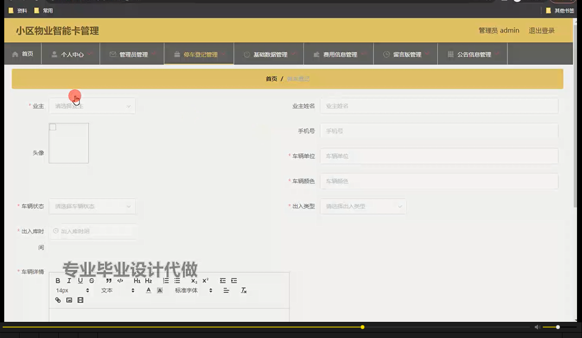This screenshot has height=338, width=582.
Task: Insert a video in the editor toolbar
Action: (x=80, y=300)
